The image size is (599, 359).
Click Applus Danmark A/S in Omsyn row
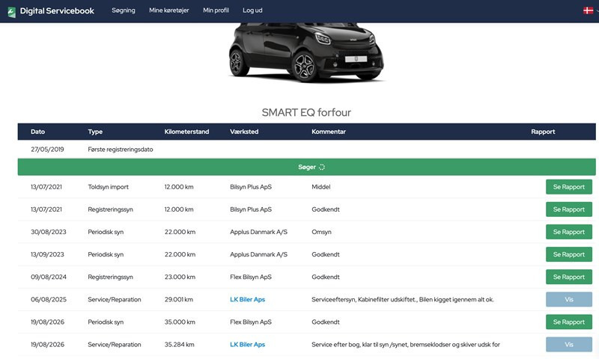(x=258, y=232)
